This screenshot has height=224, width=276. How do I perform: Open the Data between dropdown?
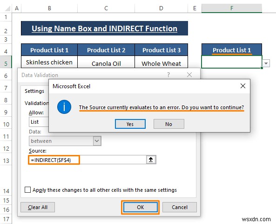(97, 141)
